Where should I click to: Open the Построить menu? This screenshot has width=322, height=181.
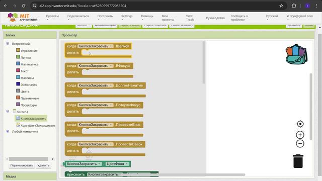tap(105, 18)
